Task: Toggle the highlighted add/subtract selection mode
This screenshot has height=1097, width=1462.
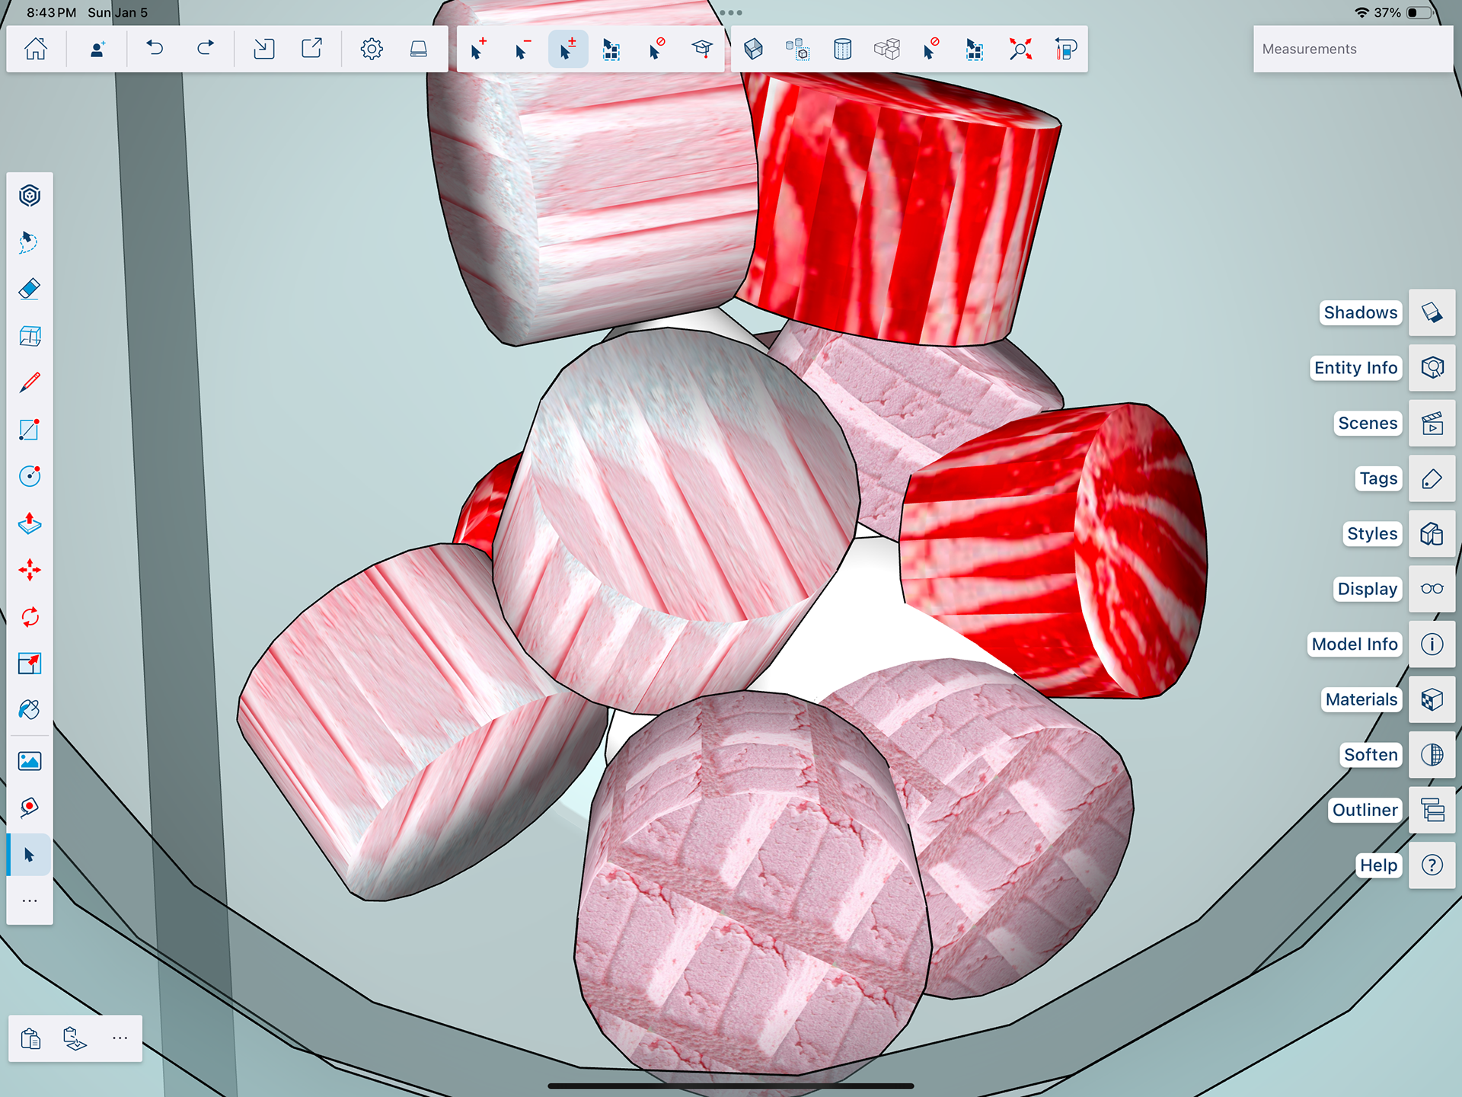Action: pos(567,50)
